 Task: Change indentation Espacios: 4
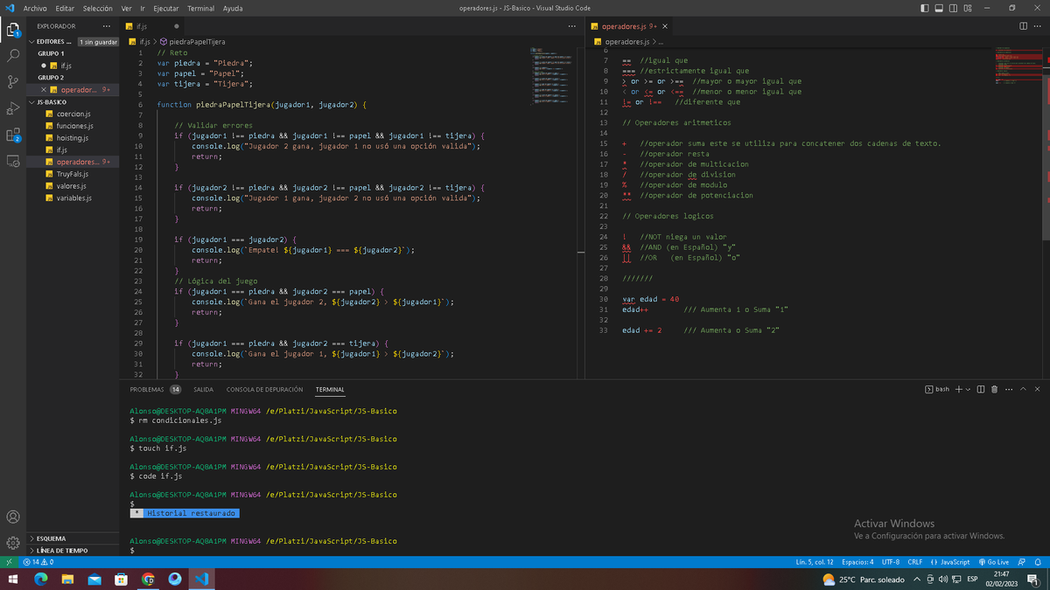pyautogui.click(x=857, y=562)
